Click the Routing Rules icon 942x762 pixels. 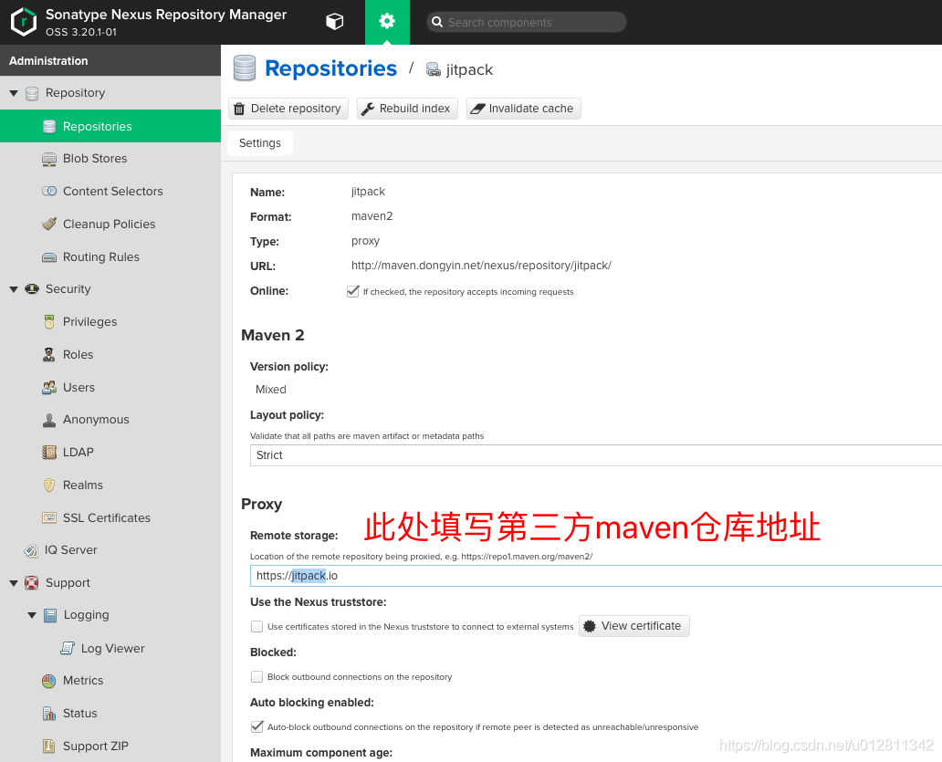point(49,257)
